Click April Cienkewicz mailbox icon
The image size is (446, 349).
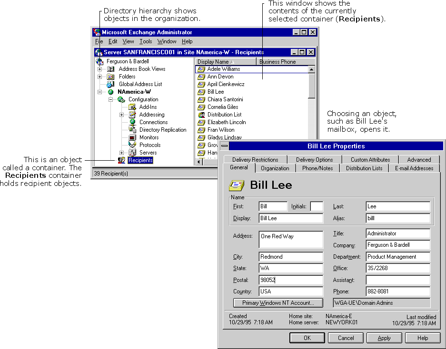(201, 85)
